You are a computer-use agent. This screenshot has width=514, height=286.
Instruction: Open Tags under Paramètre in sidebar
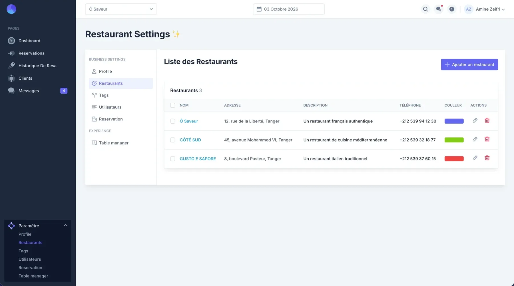pos(23,251)
